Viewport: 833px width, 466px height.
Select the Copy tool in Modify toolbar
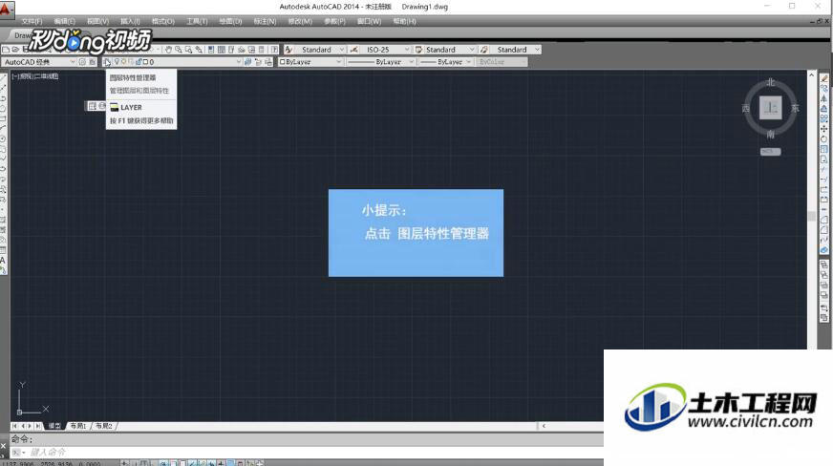tap(824, 88)
